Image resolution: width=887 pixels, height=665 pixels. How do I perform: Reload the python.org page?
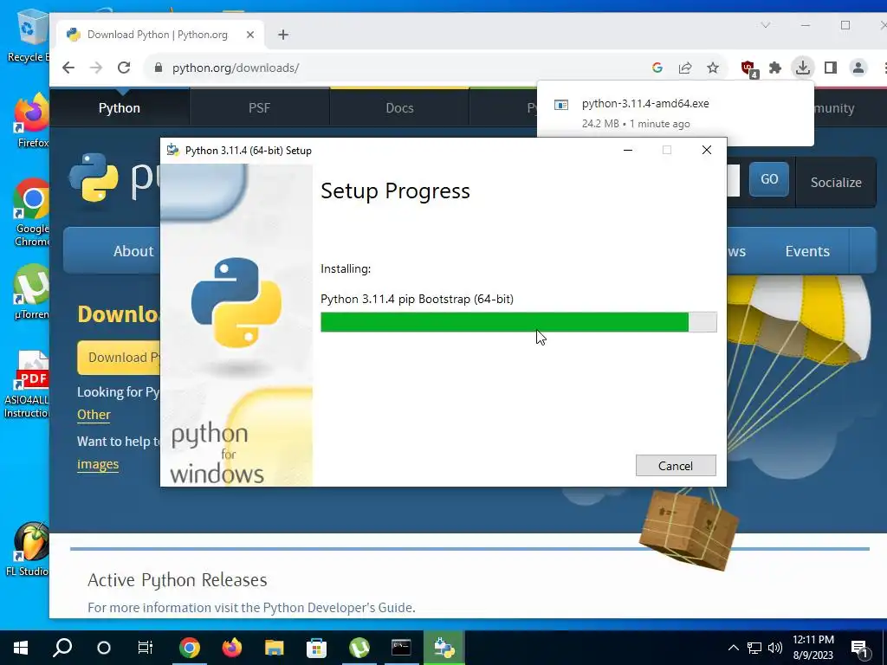tap(124, 68)
